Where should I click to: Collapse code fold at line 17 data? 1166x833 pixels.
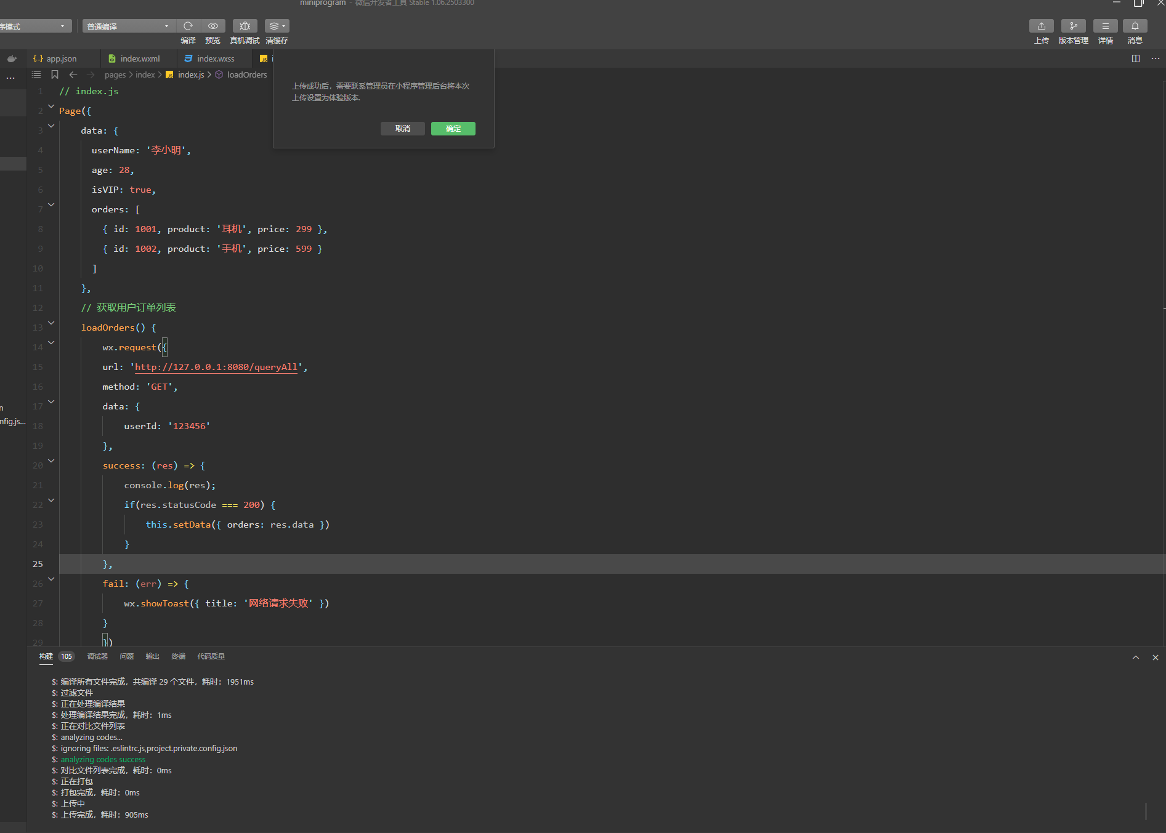coord(51,402)
